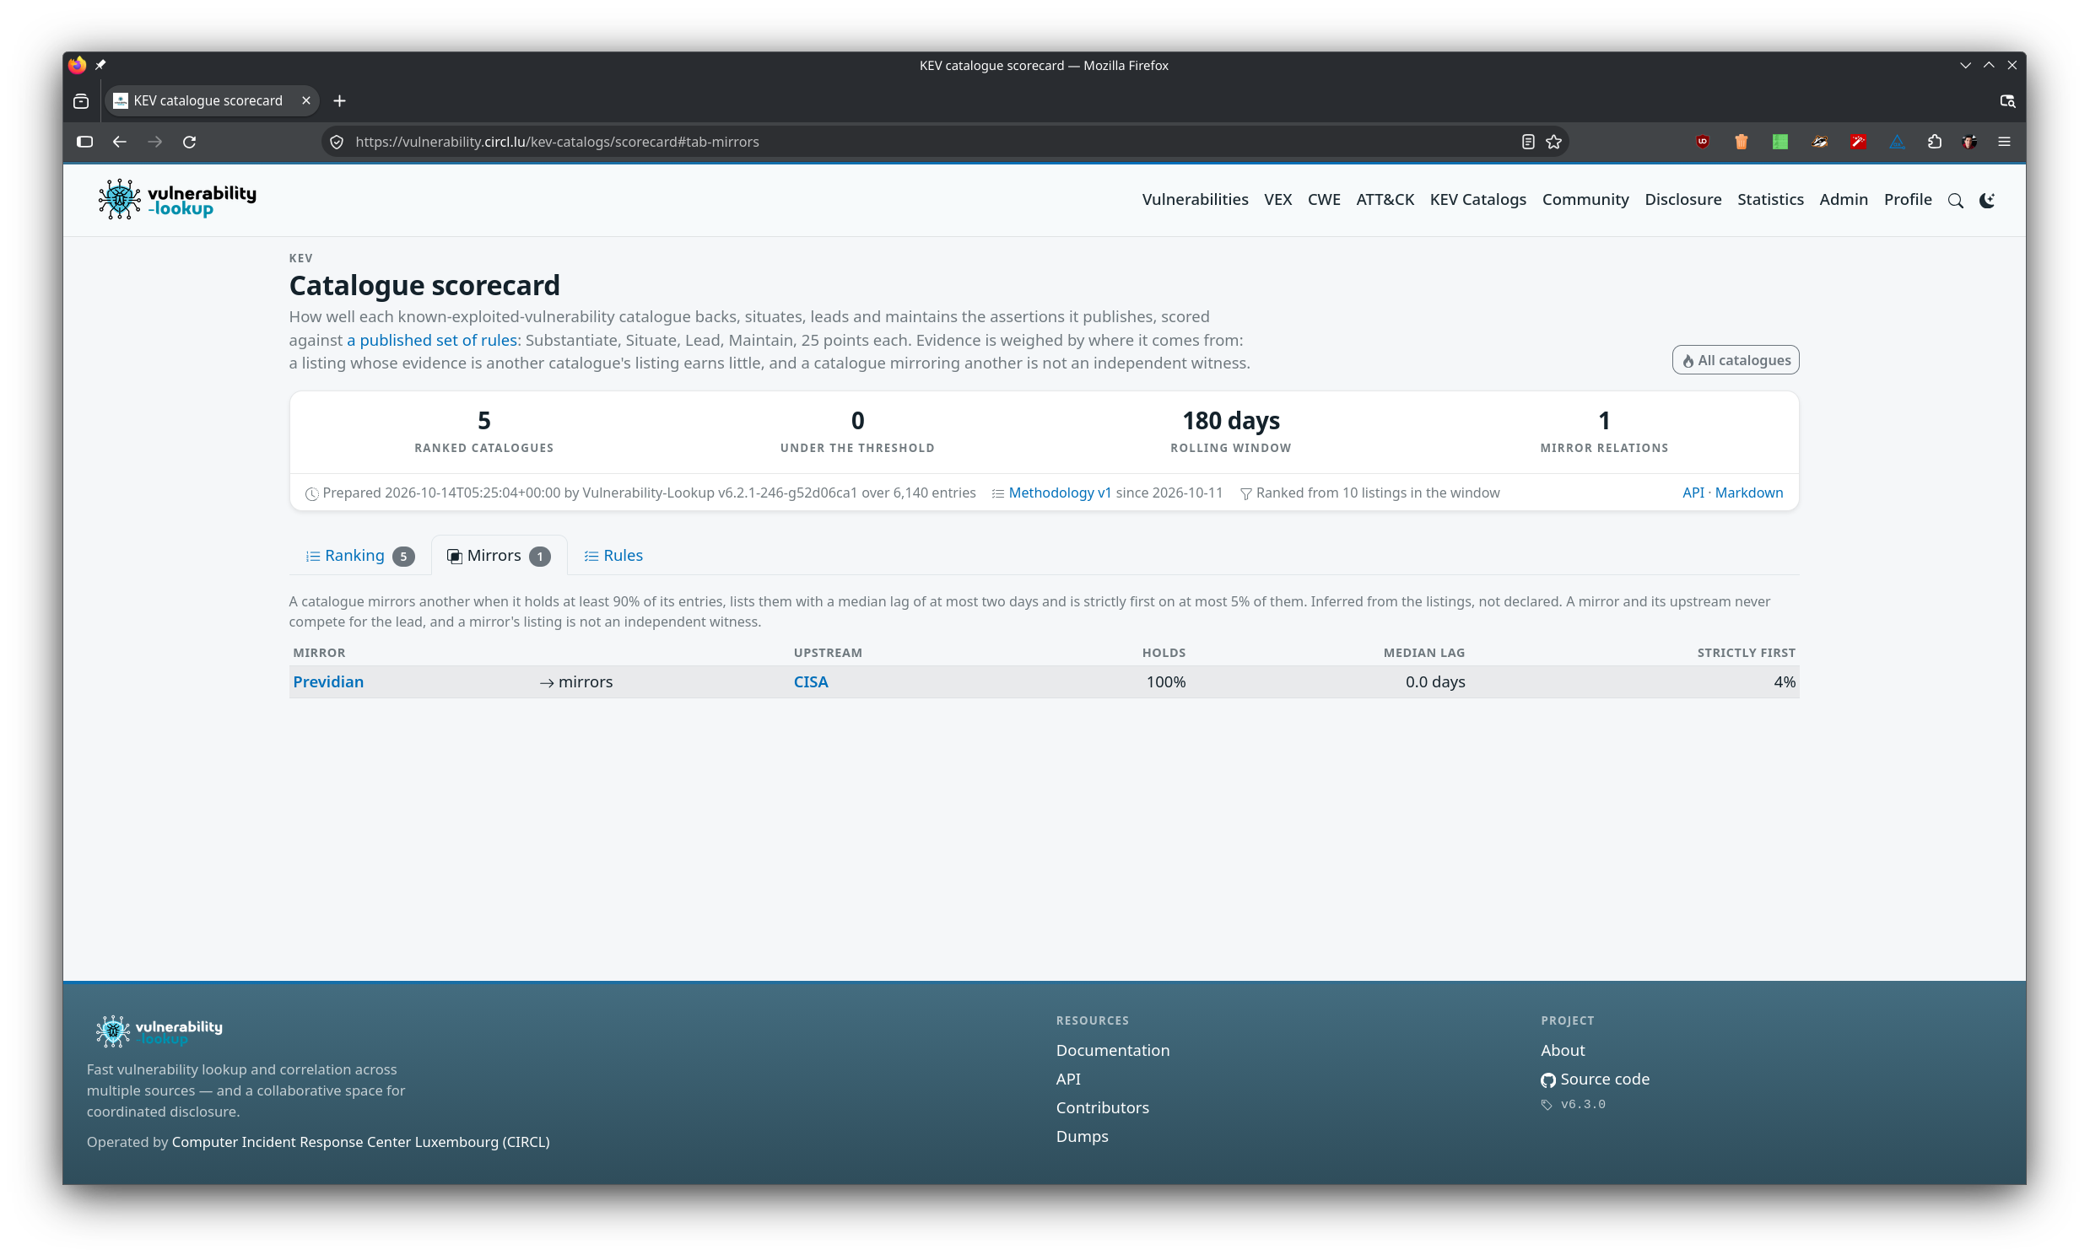Open the Contributors footer link
Screen dimensions: 2090x1260
(1102, 1107)
